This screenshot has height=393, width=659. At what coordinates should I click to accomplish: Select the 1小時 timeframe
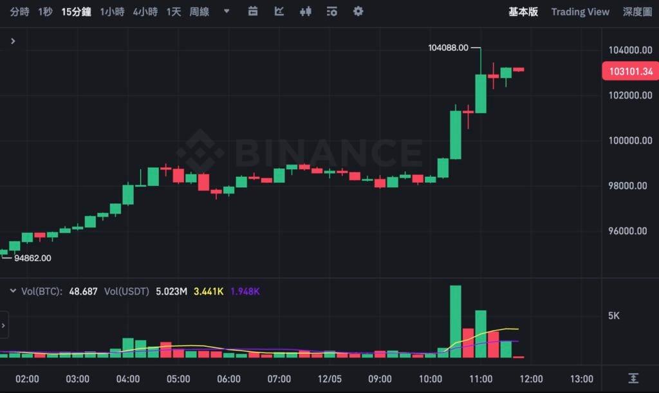click(112, 12)
